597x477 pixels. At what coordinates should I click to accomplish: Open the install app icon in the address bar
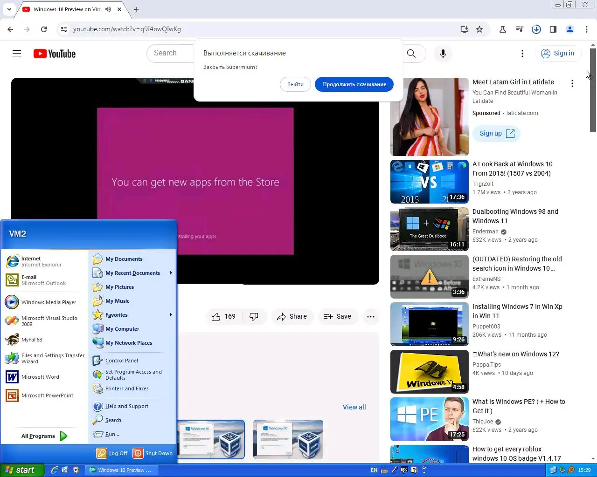(464, 29)
